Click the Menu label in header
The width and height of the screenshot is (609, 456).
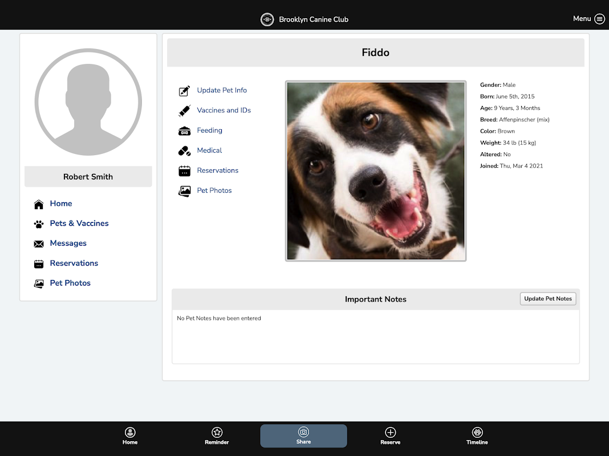(x=582, y=19)
